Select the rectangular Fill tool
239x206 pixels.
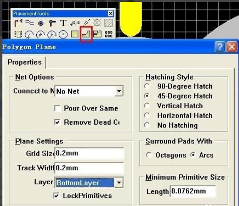coord(75,34)
